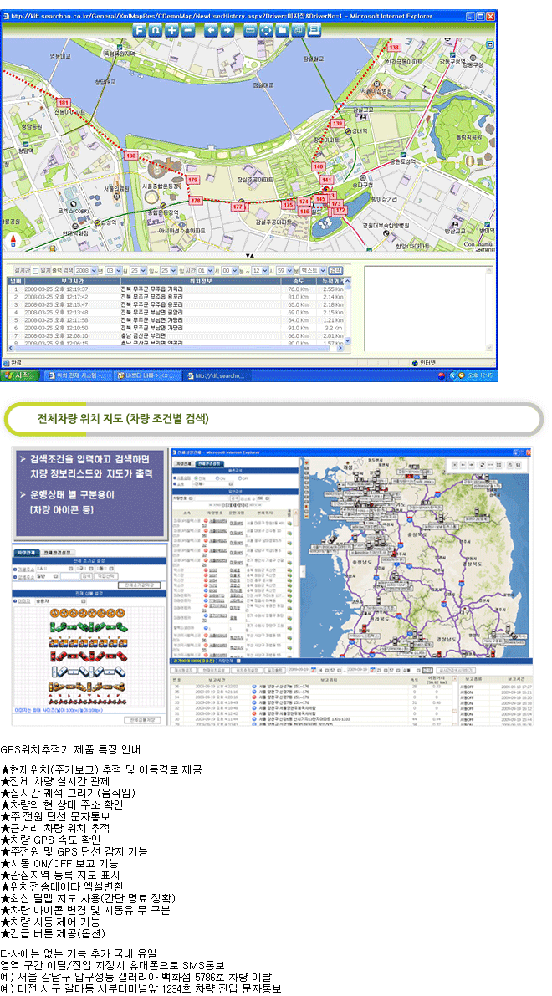This screenshot has width=552, height=996.
Task: Select row with report time 12:17:42
Action: pyautogui.click(x=176, y=297)
